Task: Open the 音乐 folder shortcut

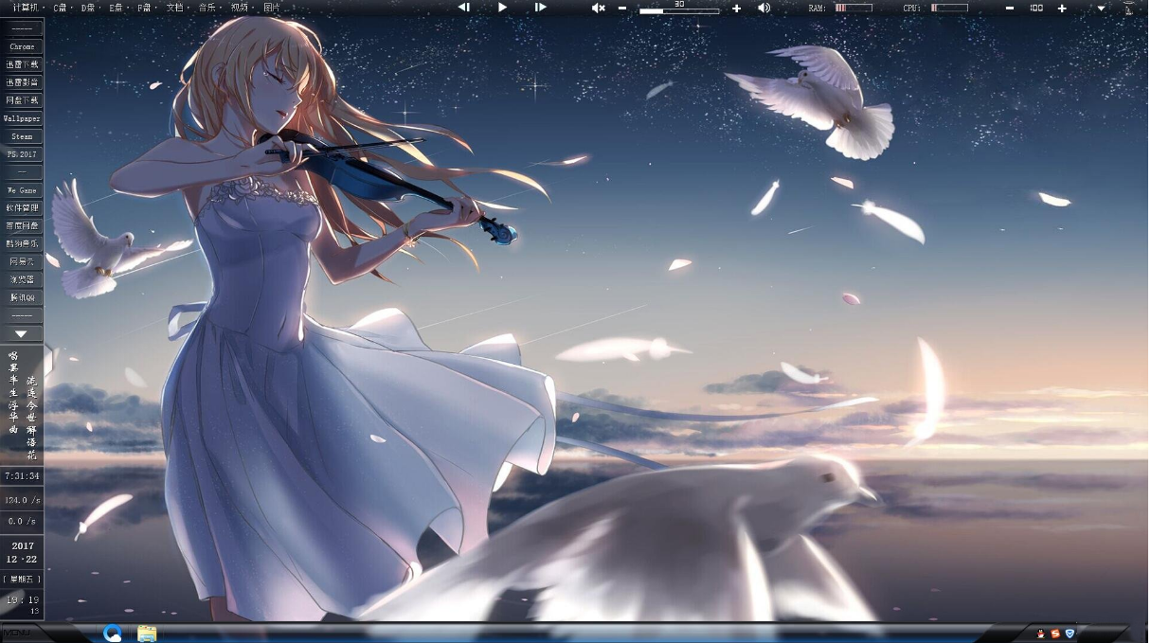Action: [x=207, y=8]
